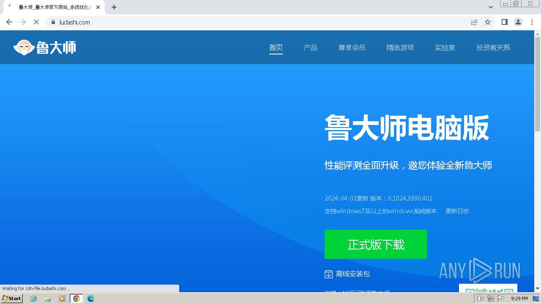Click green 正式版下载 button

(x=376, y=244)
